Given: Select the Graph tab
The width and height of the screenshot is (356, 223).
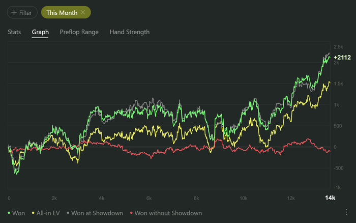Looking at the screenshot, I should click(x=40, y=32).
